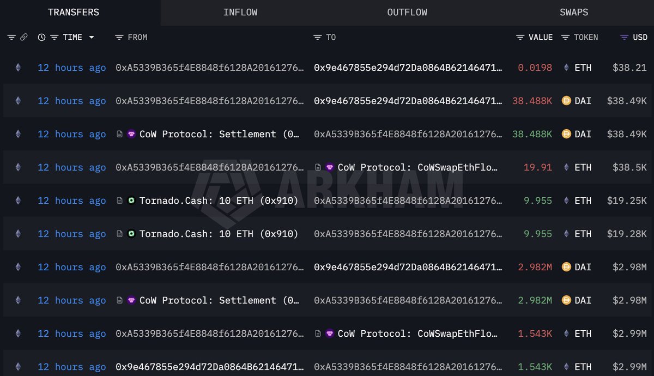Viewport: 654px width, 376px height.
Task: Open the OUTFLOW tab
Action: [407, 13]
